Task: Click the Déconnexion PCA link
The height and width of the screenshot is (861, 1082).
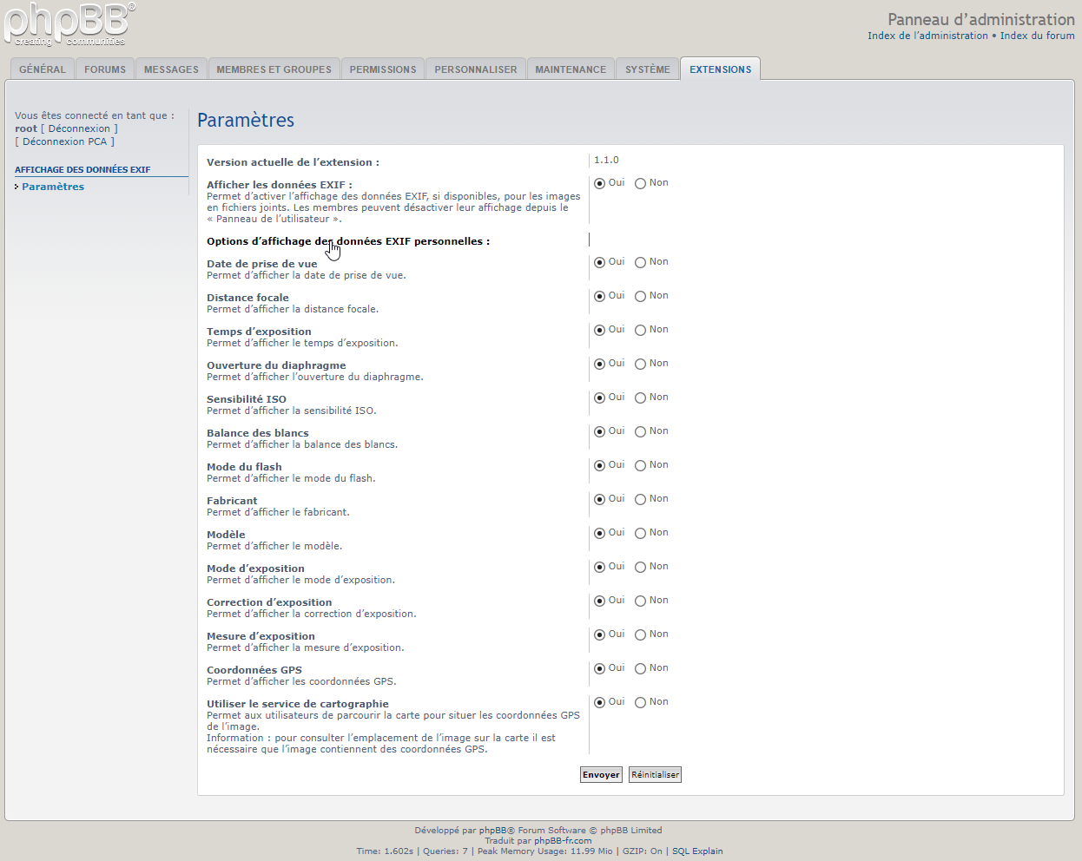Action: click(64, 141)
